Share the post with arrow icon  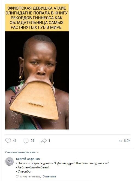44,141
